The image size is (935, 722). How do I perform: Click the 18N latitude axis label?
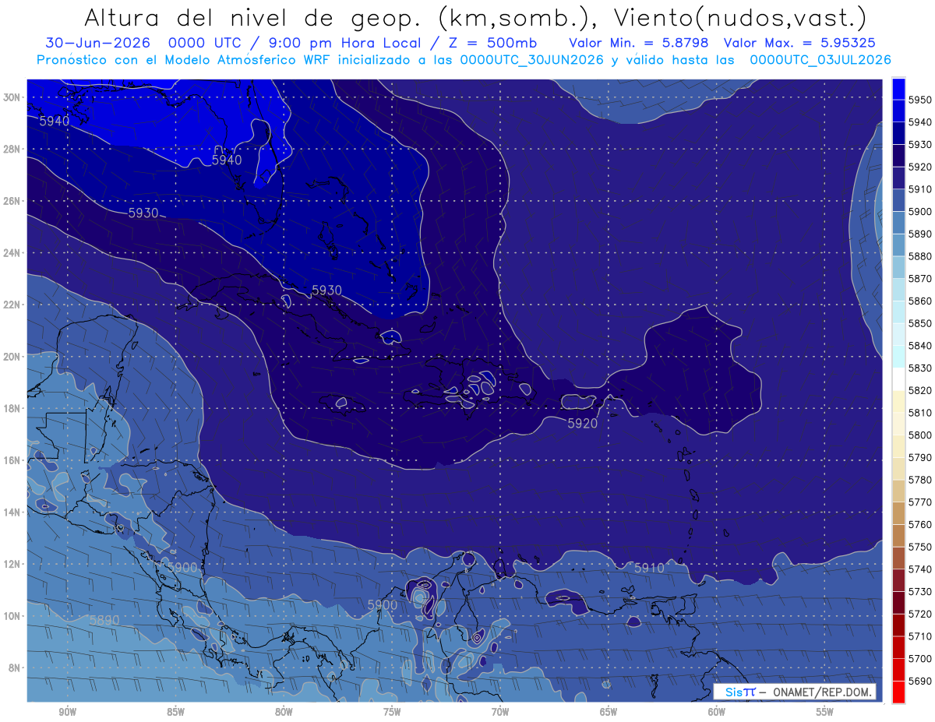(x=12, y=409)
